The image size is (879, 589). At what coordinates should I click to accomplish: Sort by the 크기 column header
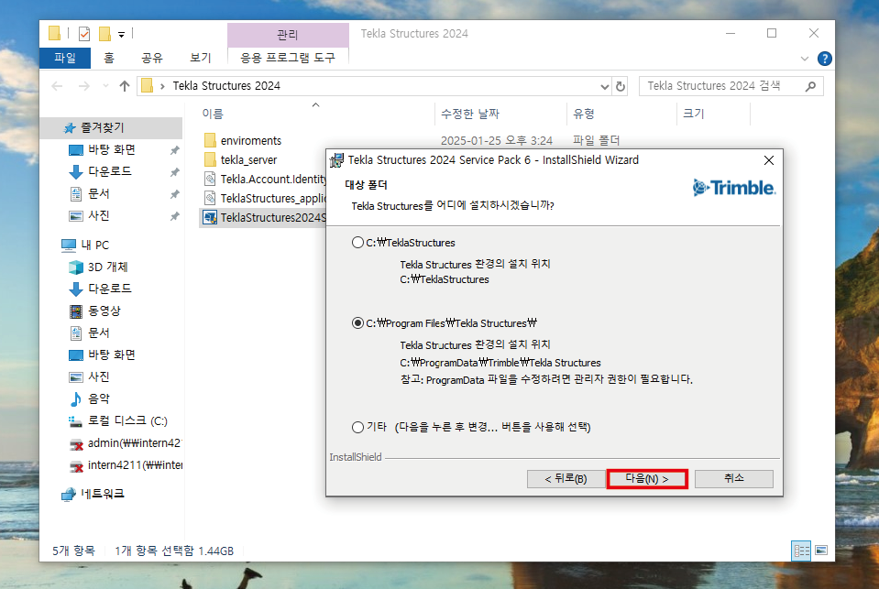point(694,114)
